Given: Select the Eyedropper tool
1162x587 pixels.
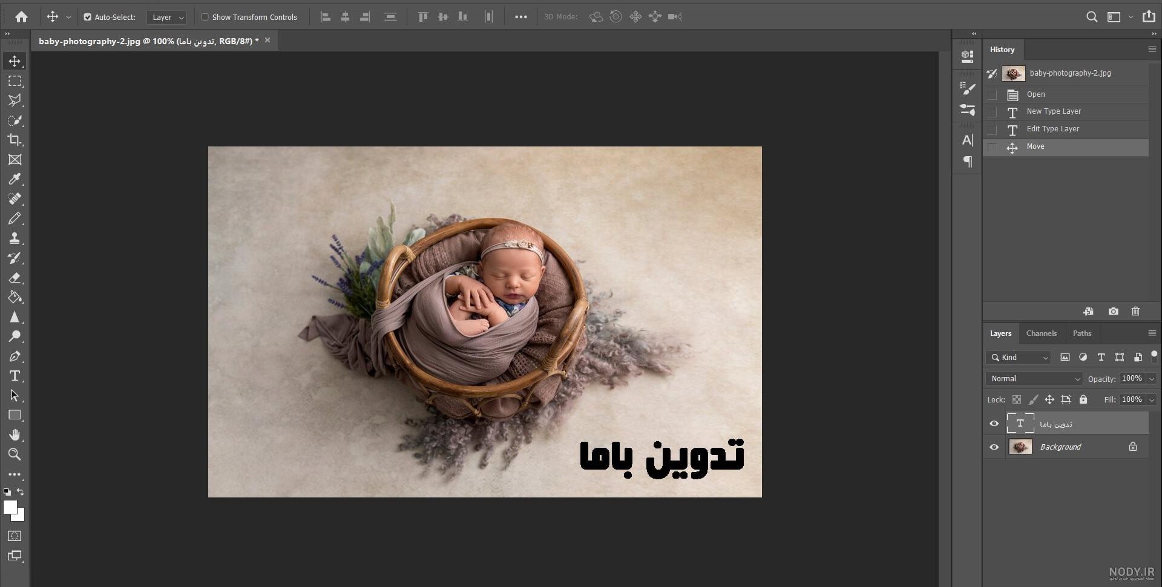Looking at the screenshot, I should [x=15, y=179].
